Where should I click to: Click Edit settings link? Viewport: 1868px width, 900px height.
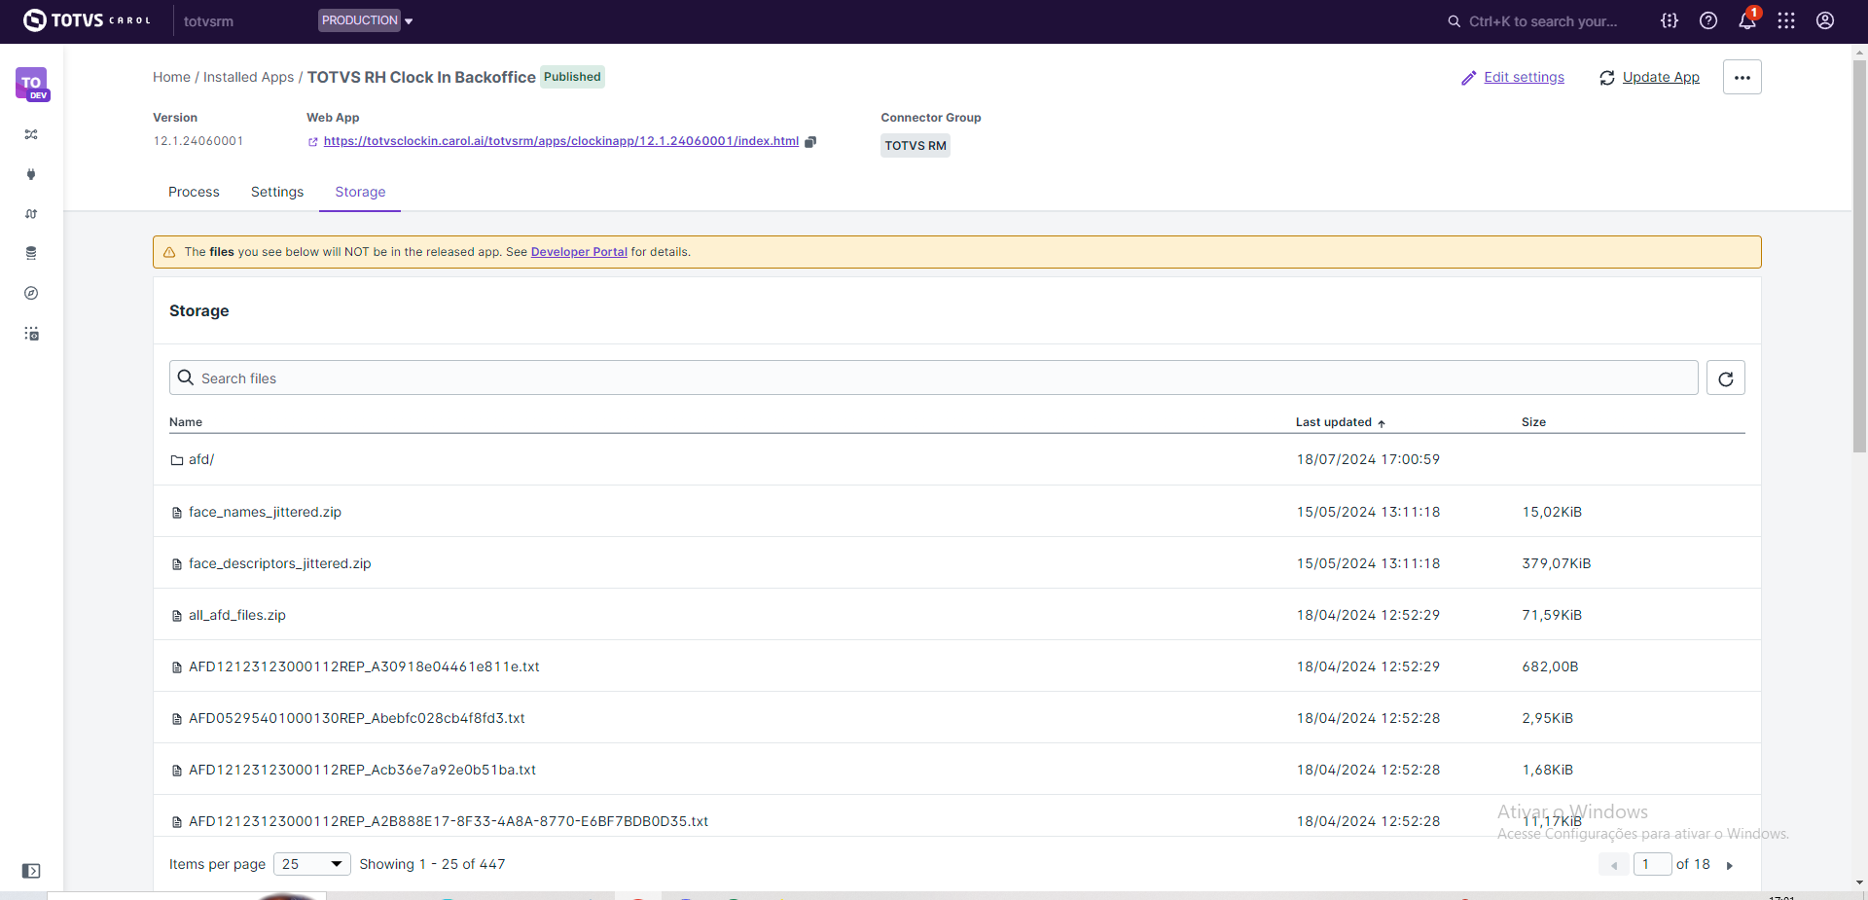(1513, 77)
